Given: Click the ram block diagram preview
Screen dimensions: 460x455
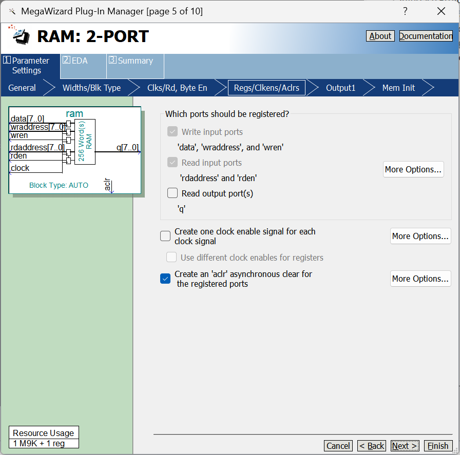Looking at the screenshot, I should [x=75, y=150].
